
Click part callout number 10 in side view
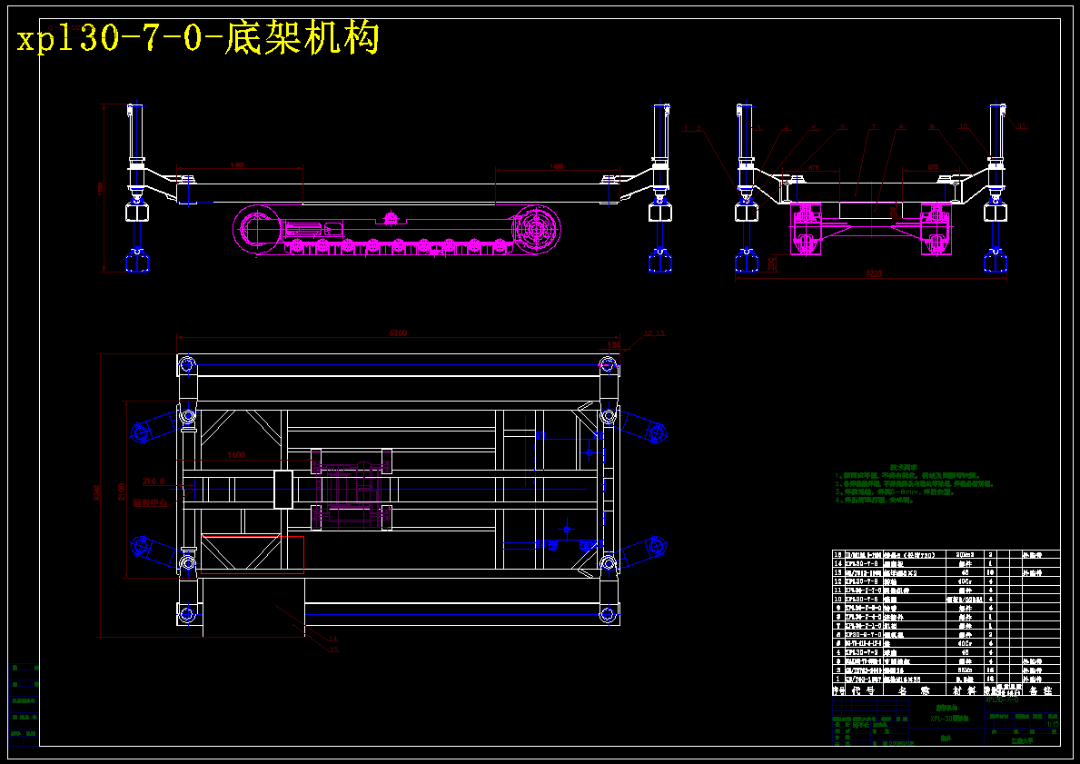[964, 127]
